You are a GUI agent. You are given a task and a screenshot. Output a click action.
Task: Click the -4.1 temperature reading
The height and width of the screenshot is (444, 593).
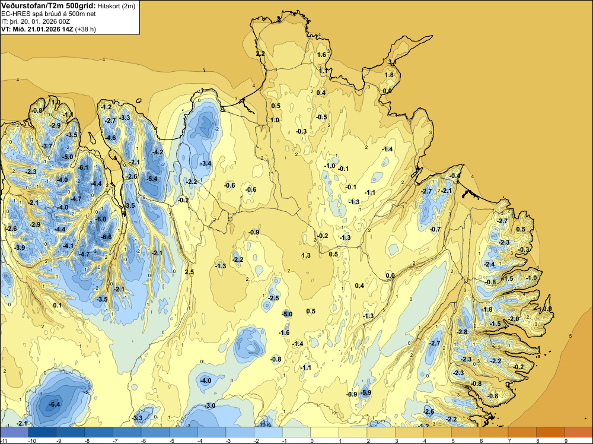tap(68, 246)
